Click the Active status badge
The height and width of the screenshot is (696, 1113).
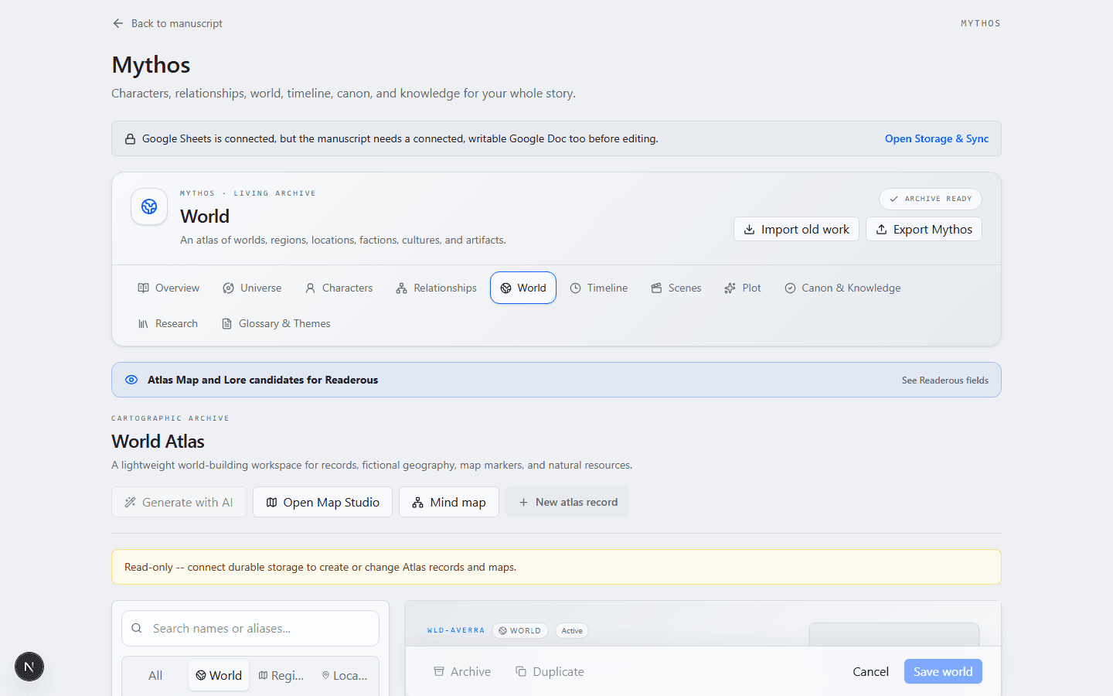[572, 630]
